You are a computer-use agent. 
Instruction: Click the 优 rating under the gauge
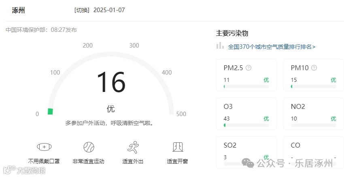coord(111,108)
